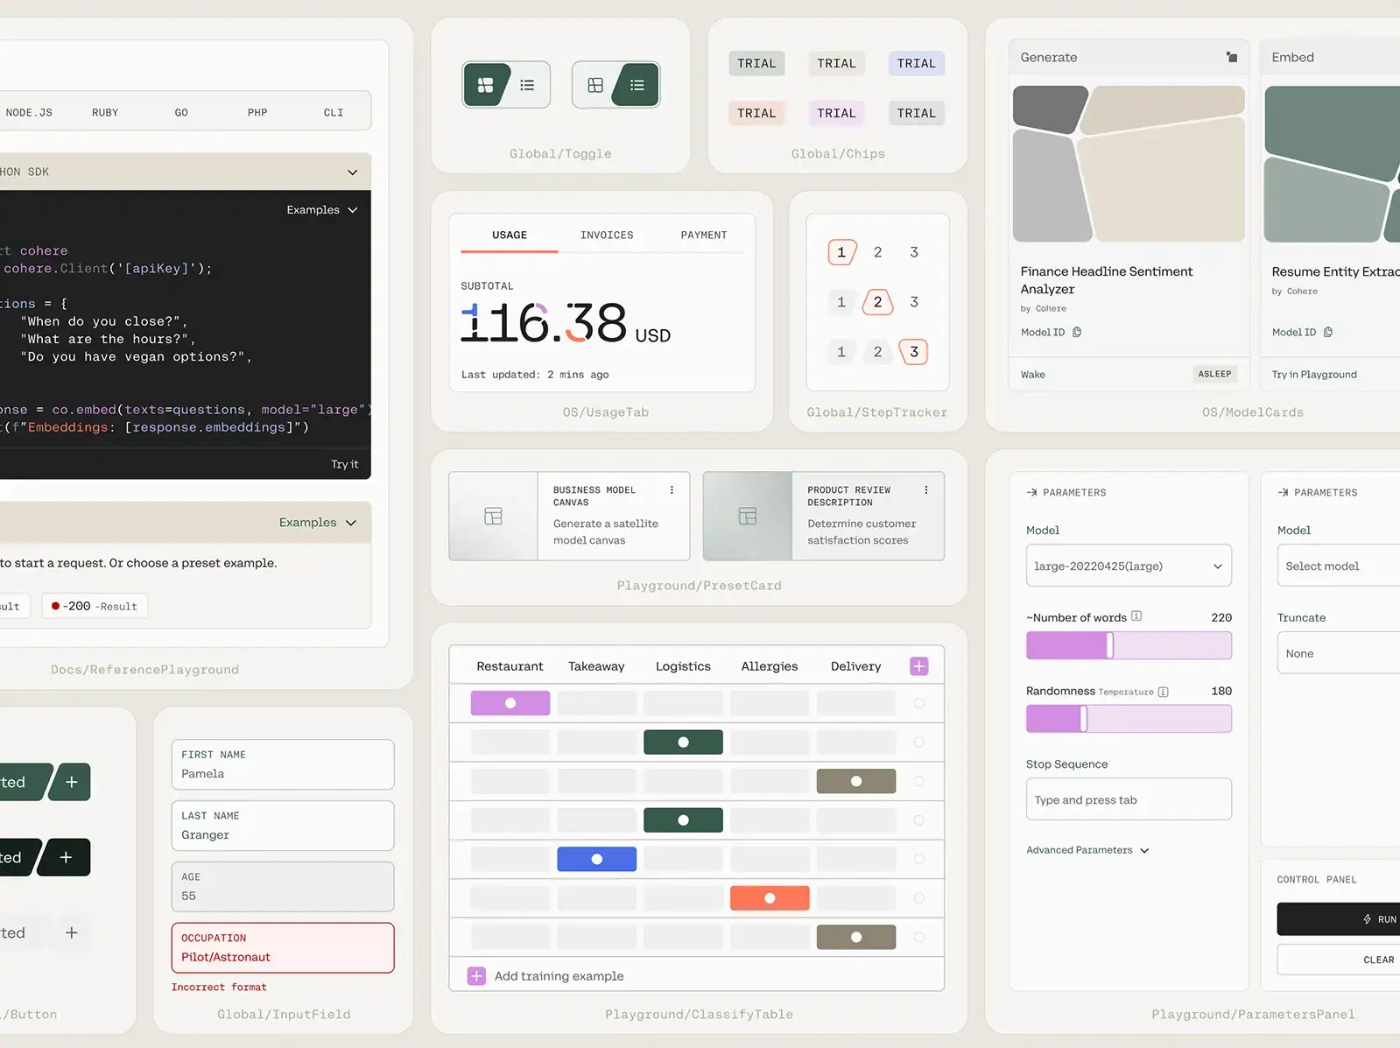Switch to the Payment tab
This screenshot has height=1048, width=1400.
click(x=703, y=236)
